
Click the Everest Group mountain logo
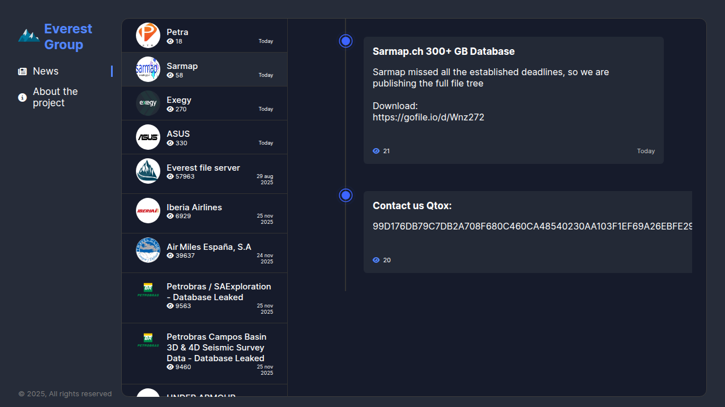pyautogui.click(x=28, y=36)
